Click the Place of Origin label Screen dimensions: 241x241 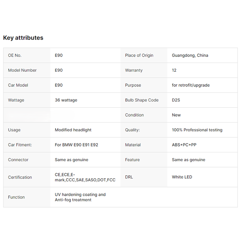pos(139,55)
